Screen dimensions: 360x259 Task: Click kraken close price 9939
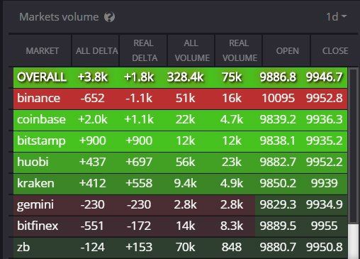[x=325, y=183]
